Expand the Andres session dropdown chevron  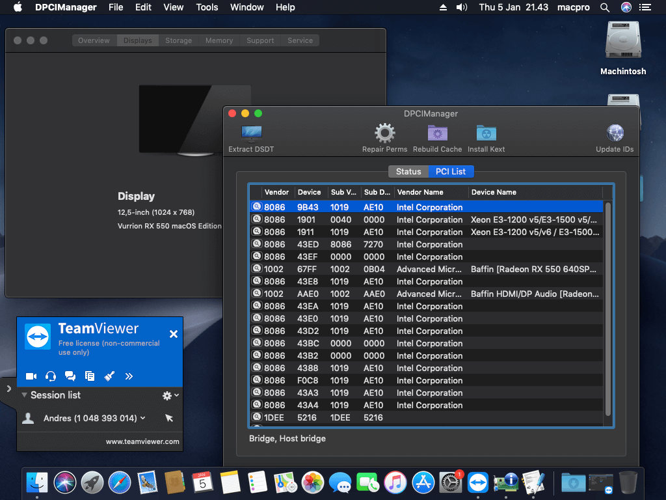pos(143,418)
